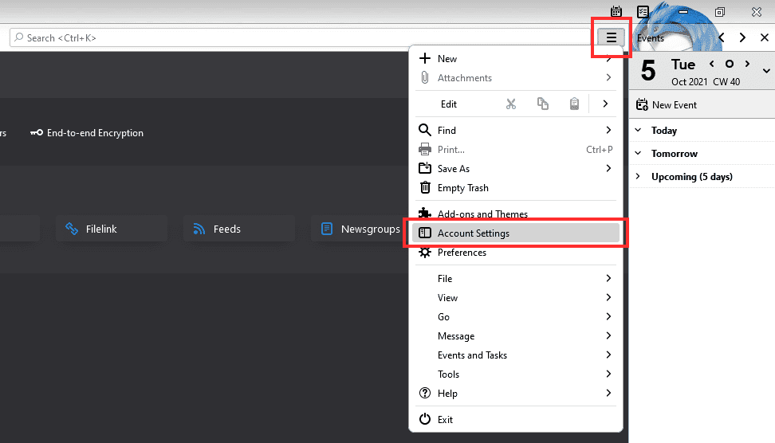Click the "Oct 2021" date text
This screenshot has height=443, width=775.
click(689, 82)
